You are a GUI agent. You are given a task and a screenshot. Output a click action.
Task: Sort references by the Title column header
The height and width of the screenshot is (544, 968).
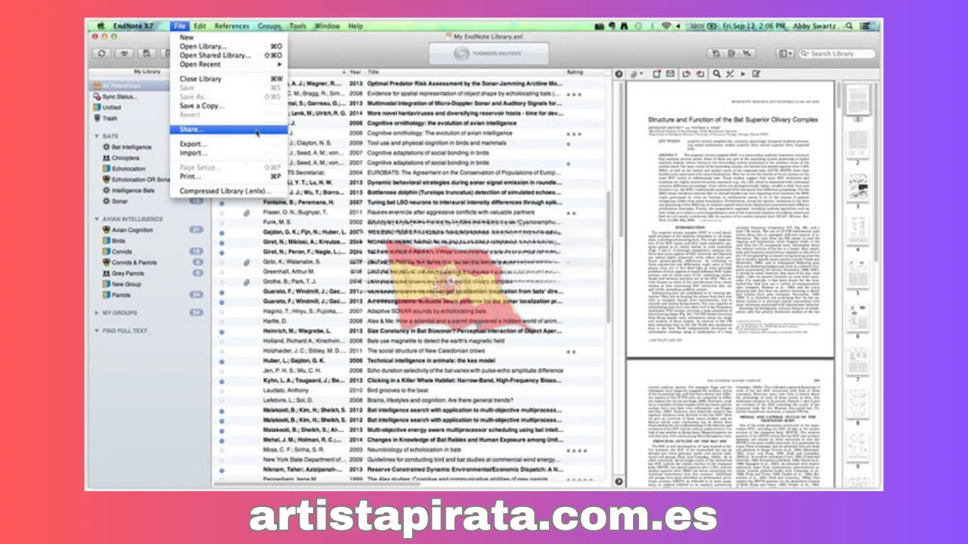point(466,72)
